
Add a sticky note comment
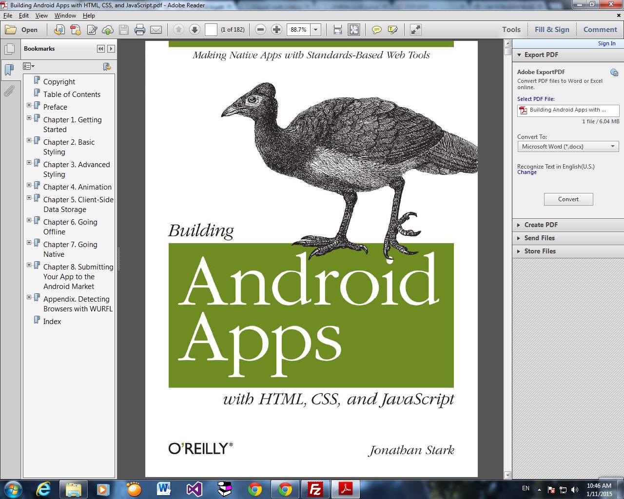(376, 30)
